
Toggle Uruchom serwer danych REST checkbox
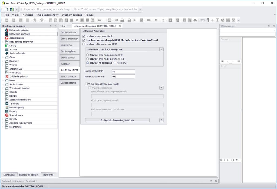tap(84, 40)
